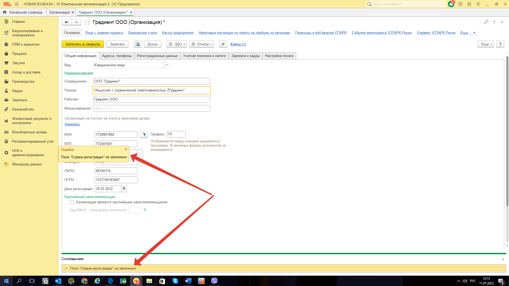Open the history clock icon
Image resolution: width=509 pixels, height=286 pixels.
tap(460, 4)
